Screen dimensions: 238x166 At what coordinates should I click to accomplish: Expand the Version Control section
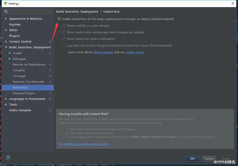tap(6, 41)
